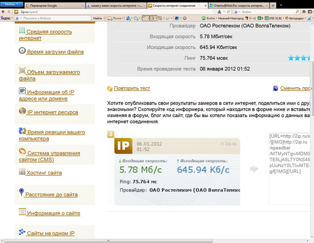Select the 75.764 мсек ping value
Screen dimensions: 314x243
(x=214, y=58)
